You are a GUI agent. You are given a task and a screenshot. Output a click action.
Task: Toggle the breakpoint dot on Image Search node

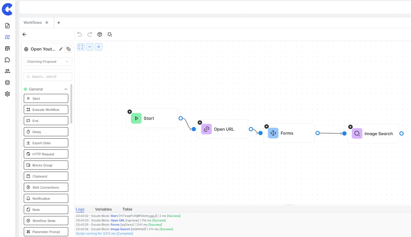click(x=350, y=127)
